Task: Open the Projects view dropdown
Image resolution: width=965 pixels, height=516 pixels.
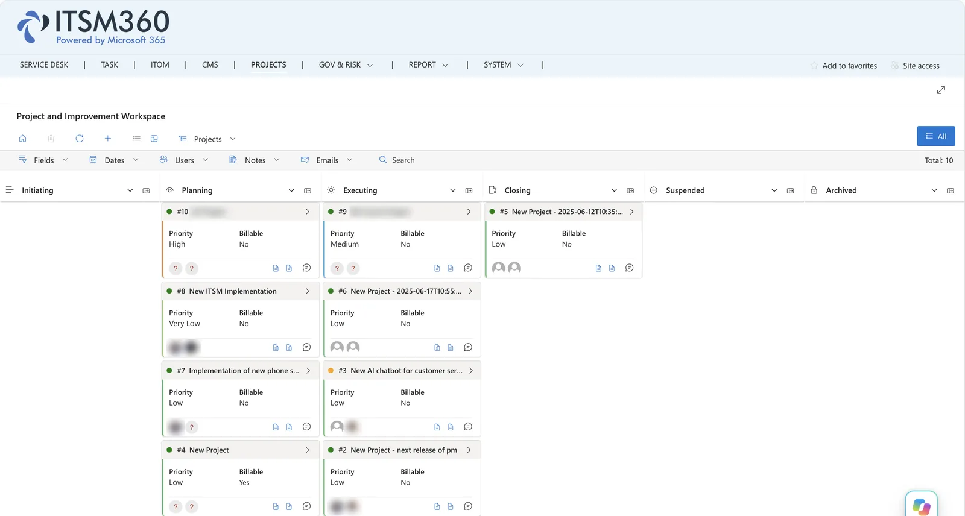Action: coord(207,139)
